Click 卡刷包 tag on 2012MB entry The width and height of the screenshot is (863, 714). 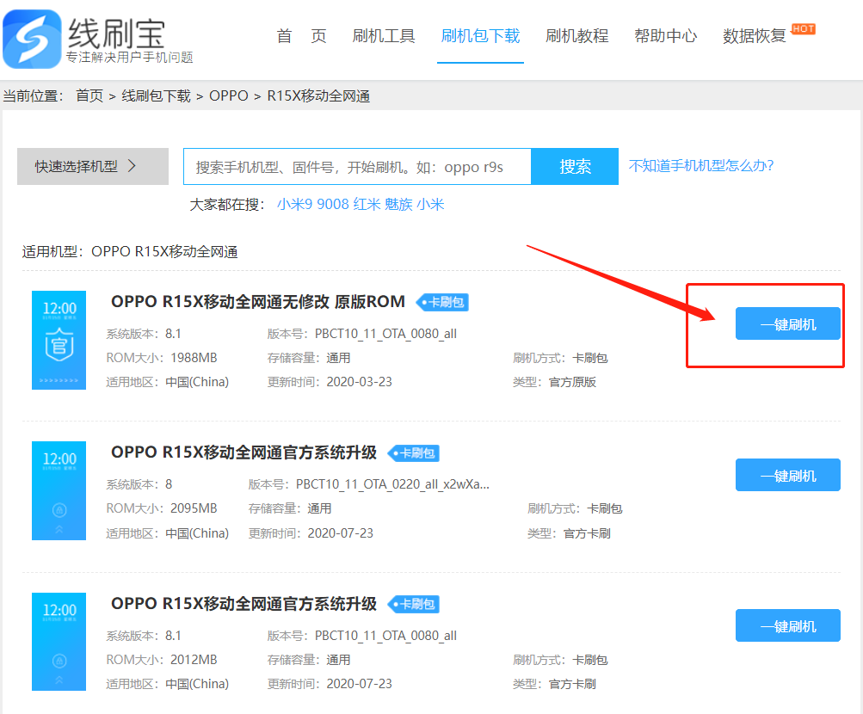[414, 605]
